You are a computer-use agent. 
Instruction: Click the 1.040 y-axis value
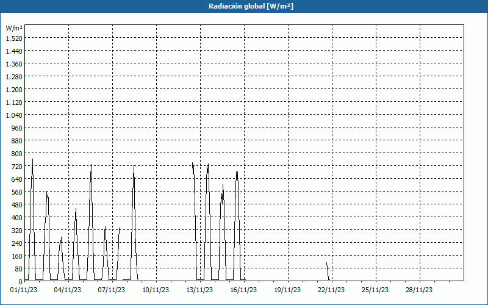pyautogui.click(x=14, y=115)
